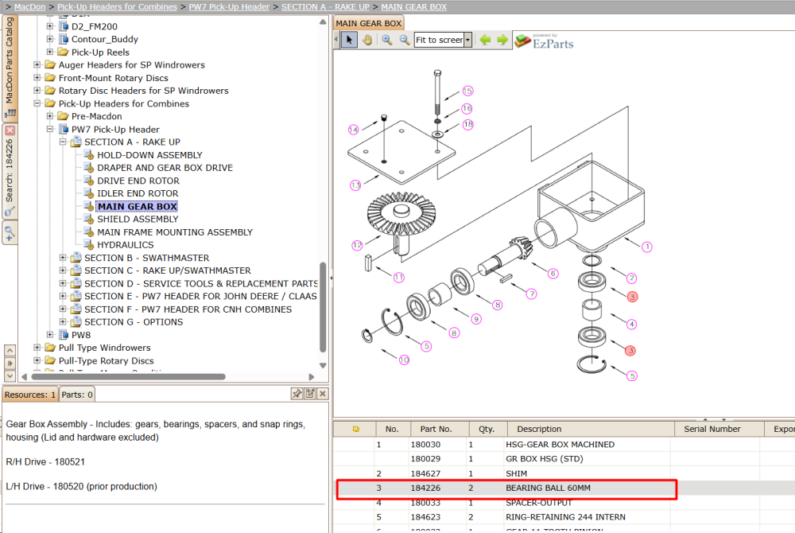Collapse SECTION A - RAKE UP node
Screen dimensions: 795x533
click(63, 142)
